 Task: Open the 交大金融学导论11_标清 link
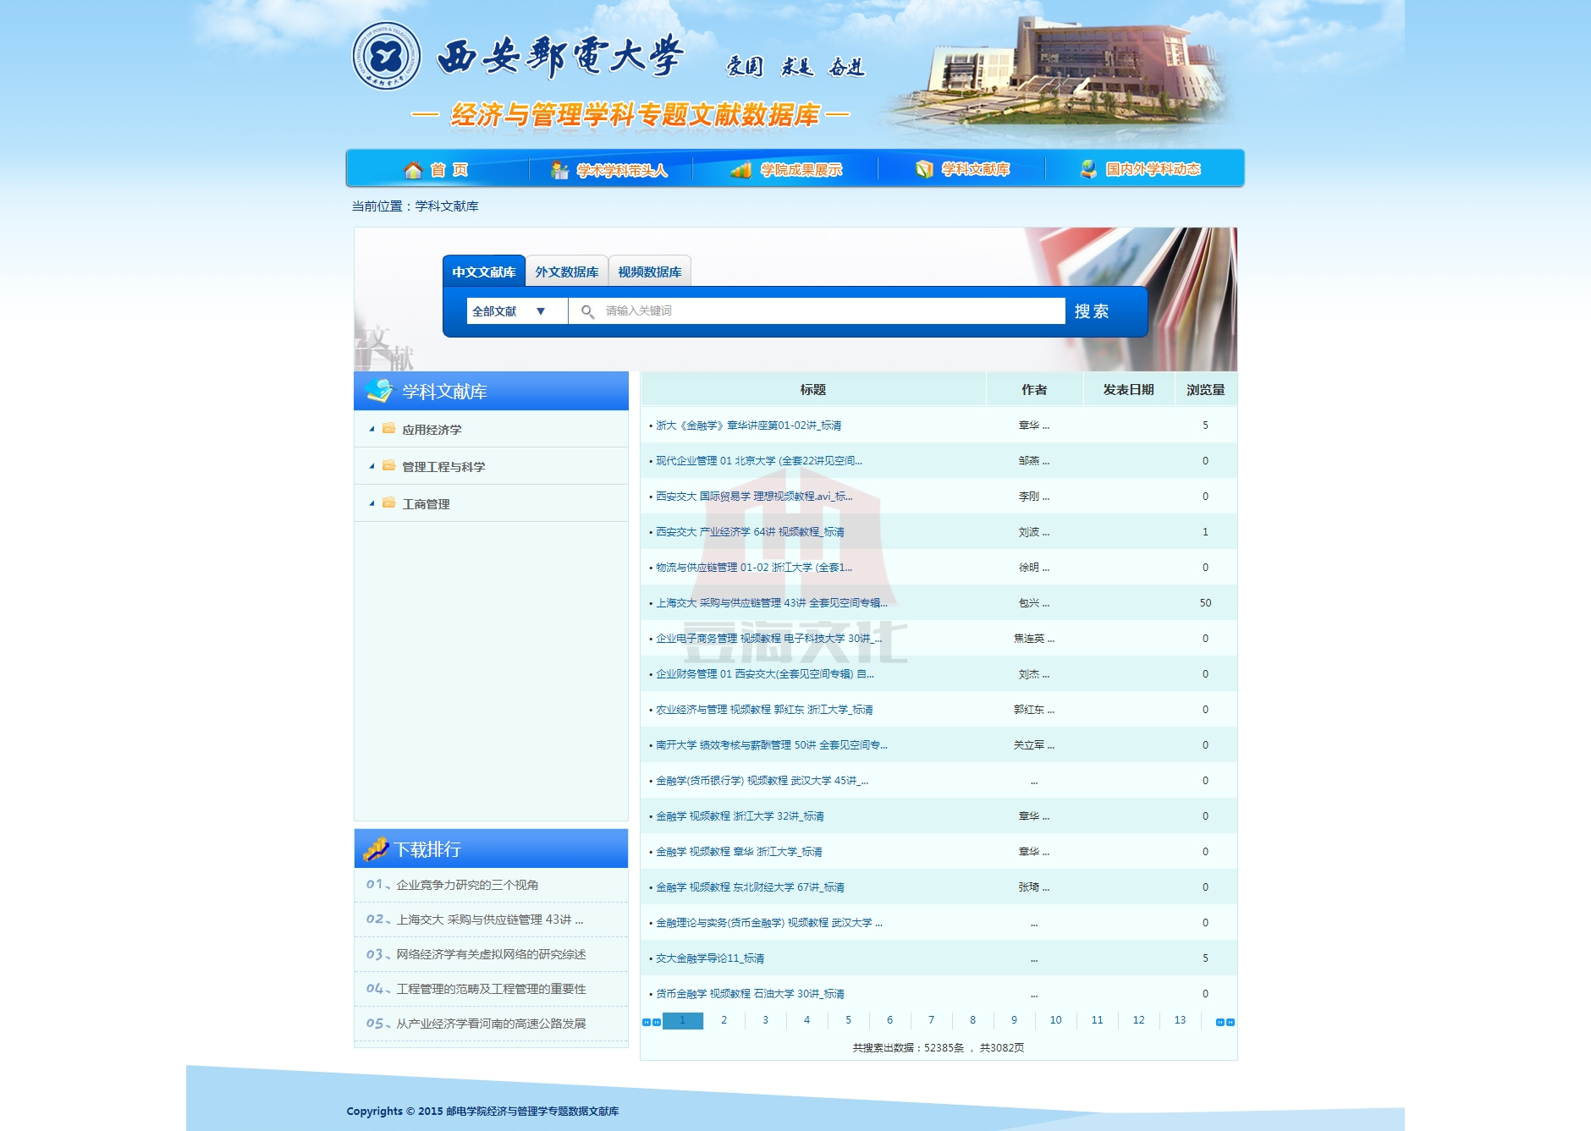[710, 958]
